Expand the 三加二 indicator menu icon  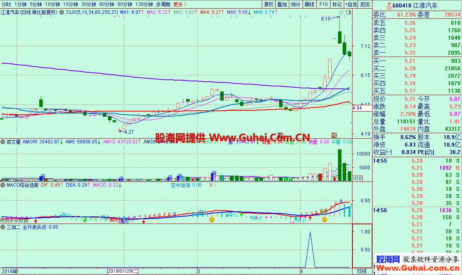click(x=3, y=227)
